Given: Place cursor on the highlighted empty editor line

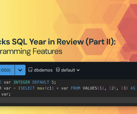Looking at the screenshot, I should point(68,100).
